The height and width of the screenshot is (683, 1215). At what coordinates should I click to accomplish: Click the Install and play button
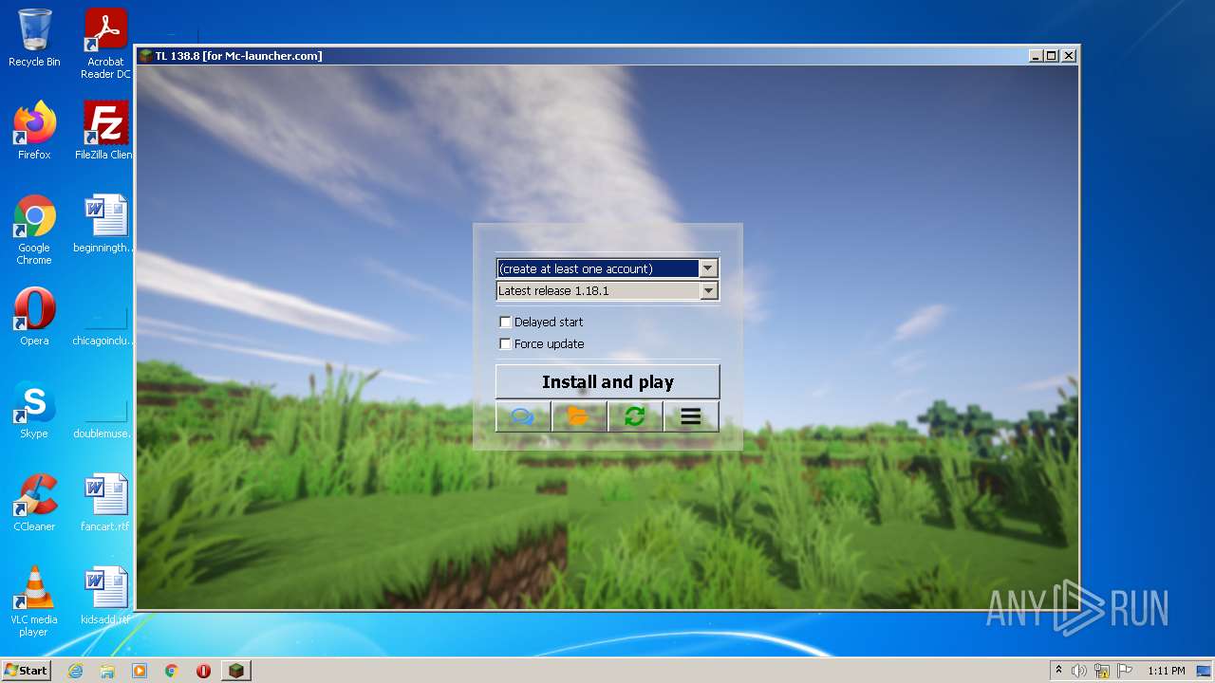(x=607, y=381)
